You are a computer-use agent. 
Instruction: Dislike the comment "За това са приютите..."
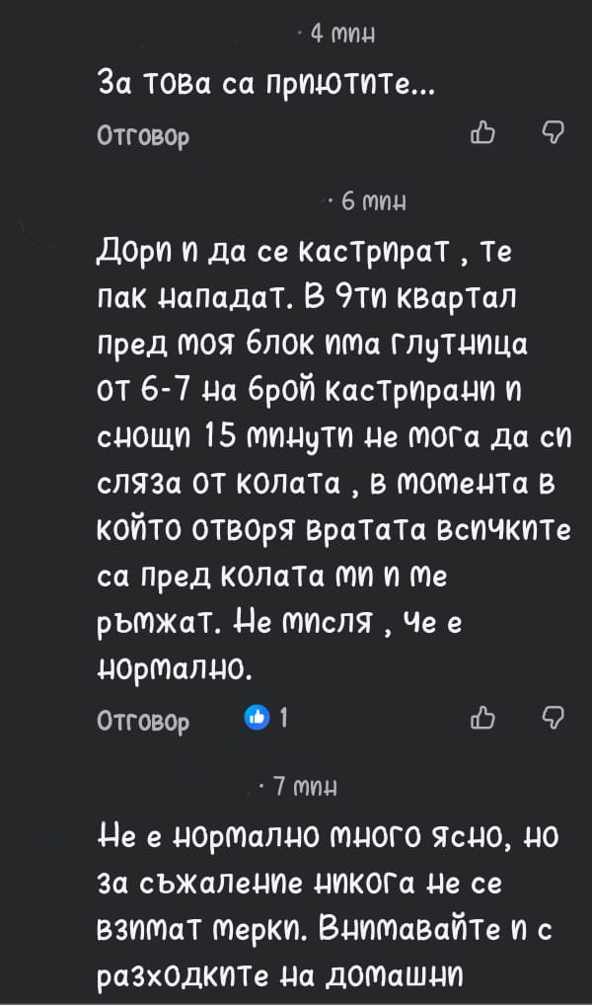pyautogui.click(x=554, y=133)
